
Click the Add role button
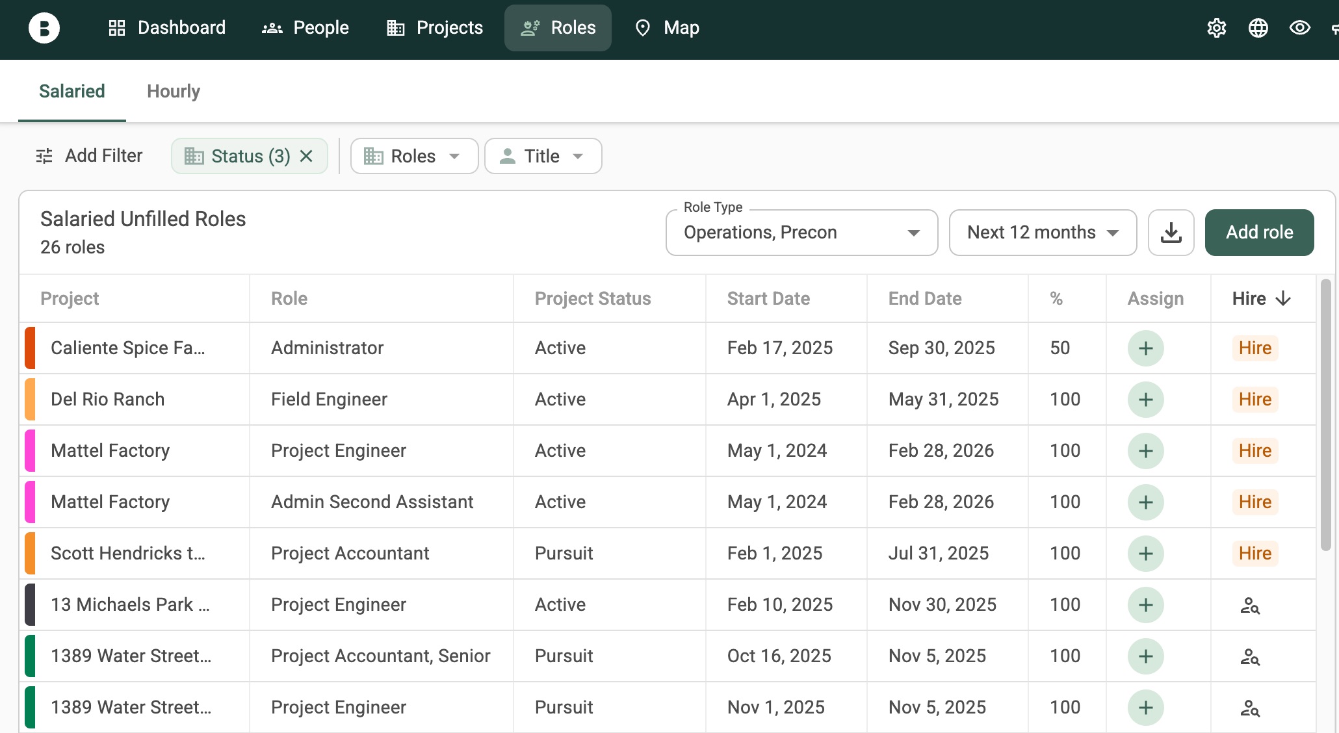(1259, 233)
